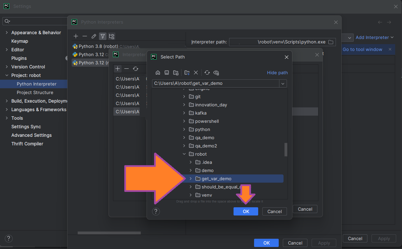Refresh the Select Path file tree
The image size is (402, 249).
pos(207,73)
